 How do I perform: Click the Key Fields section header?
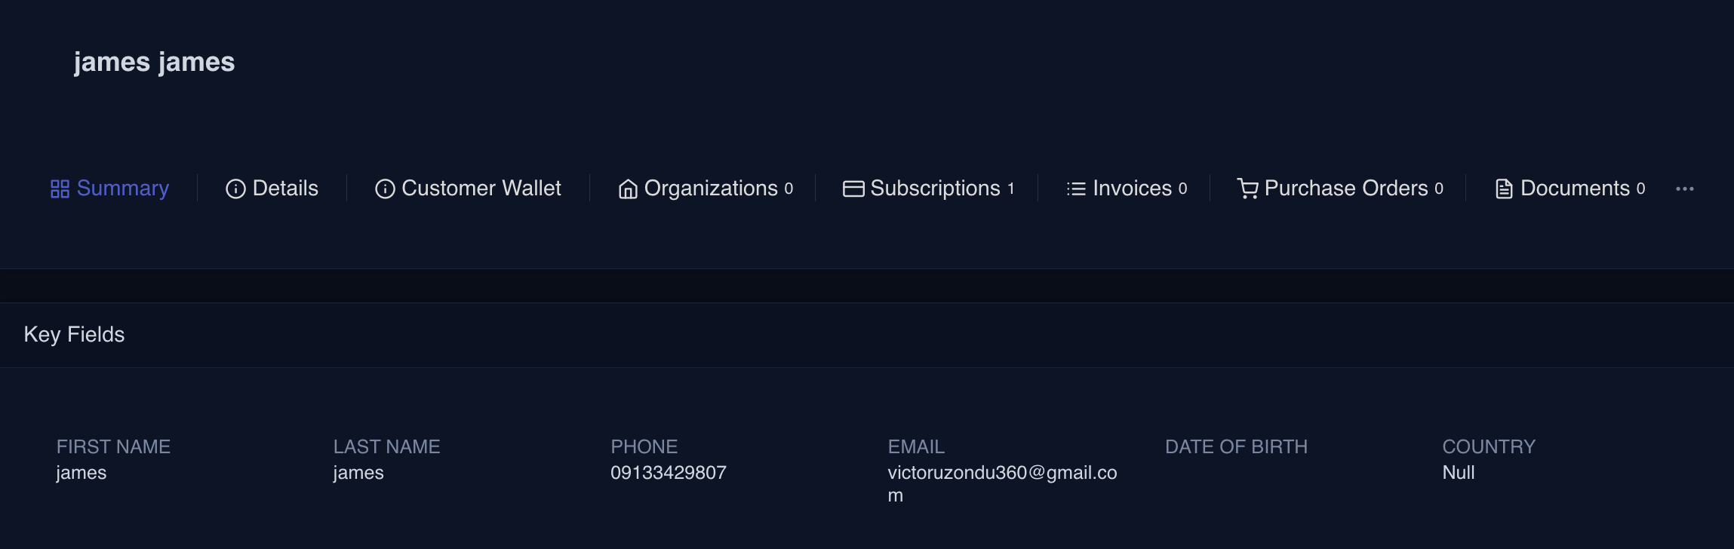[x=74, y=334]
